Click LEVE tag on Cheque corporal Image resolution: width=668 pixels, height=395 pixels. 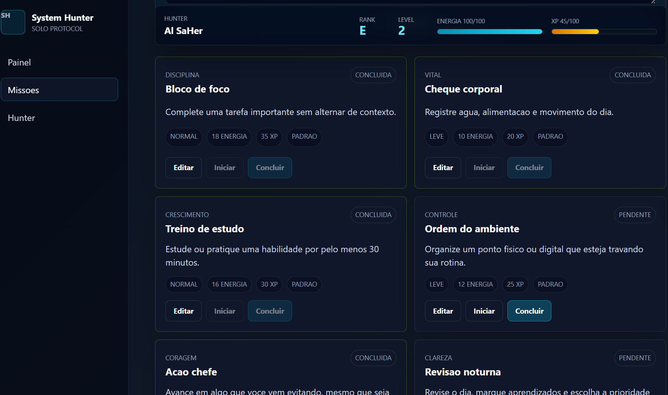pos(437,136)
